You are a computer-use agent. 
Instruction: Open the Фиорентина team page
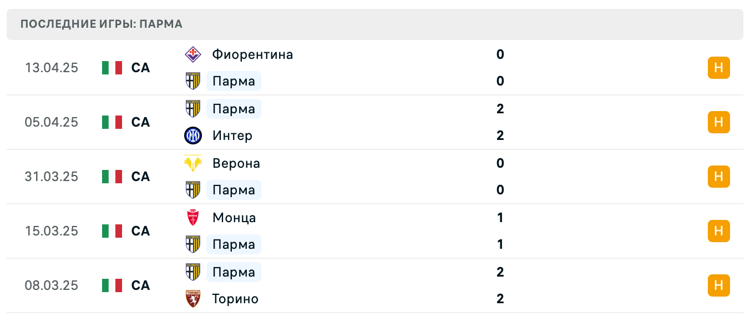click(252, 54)
